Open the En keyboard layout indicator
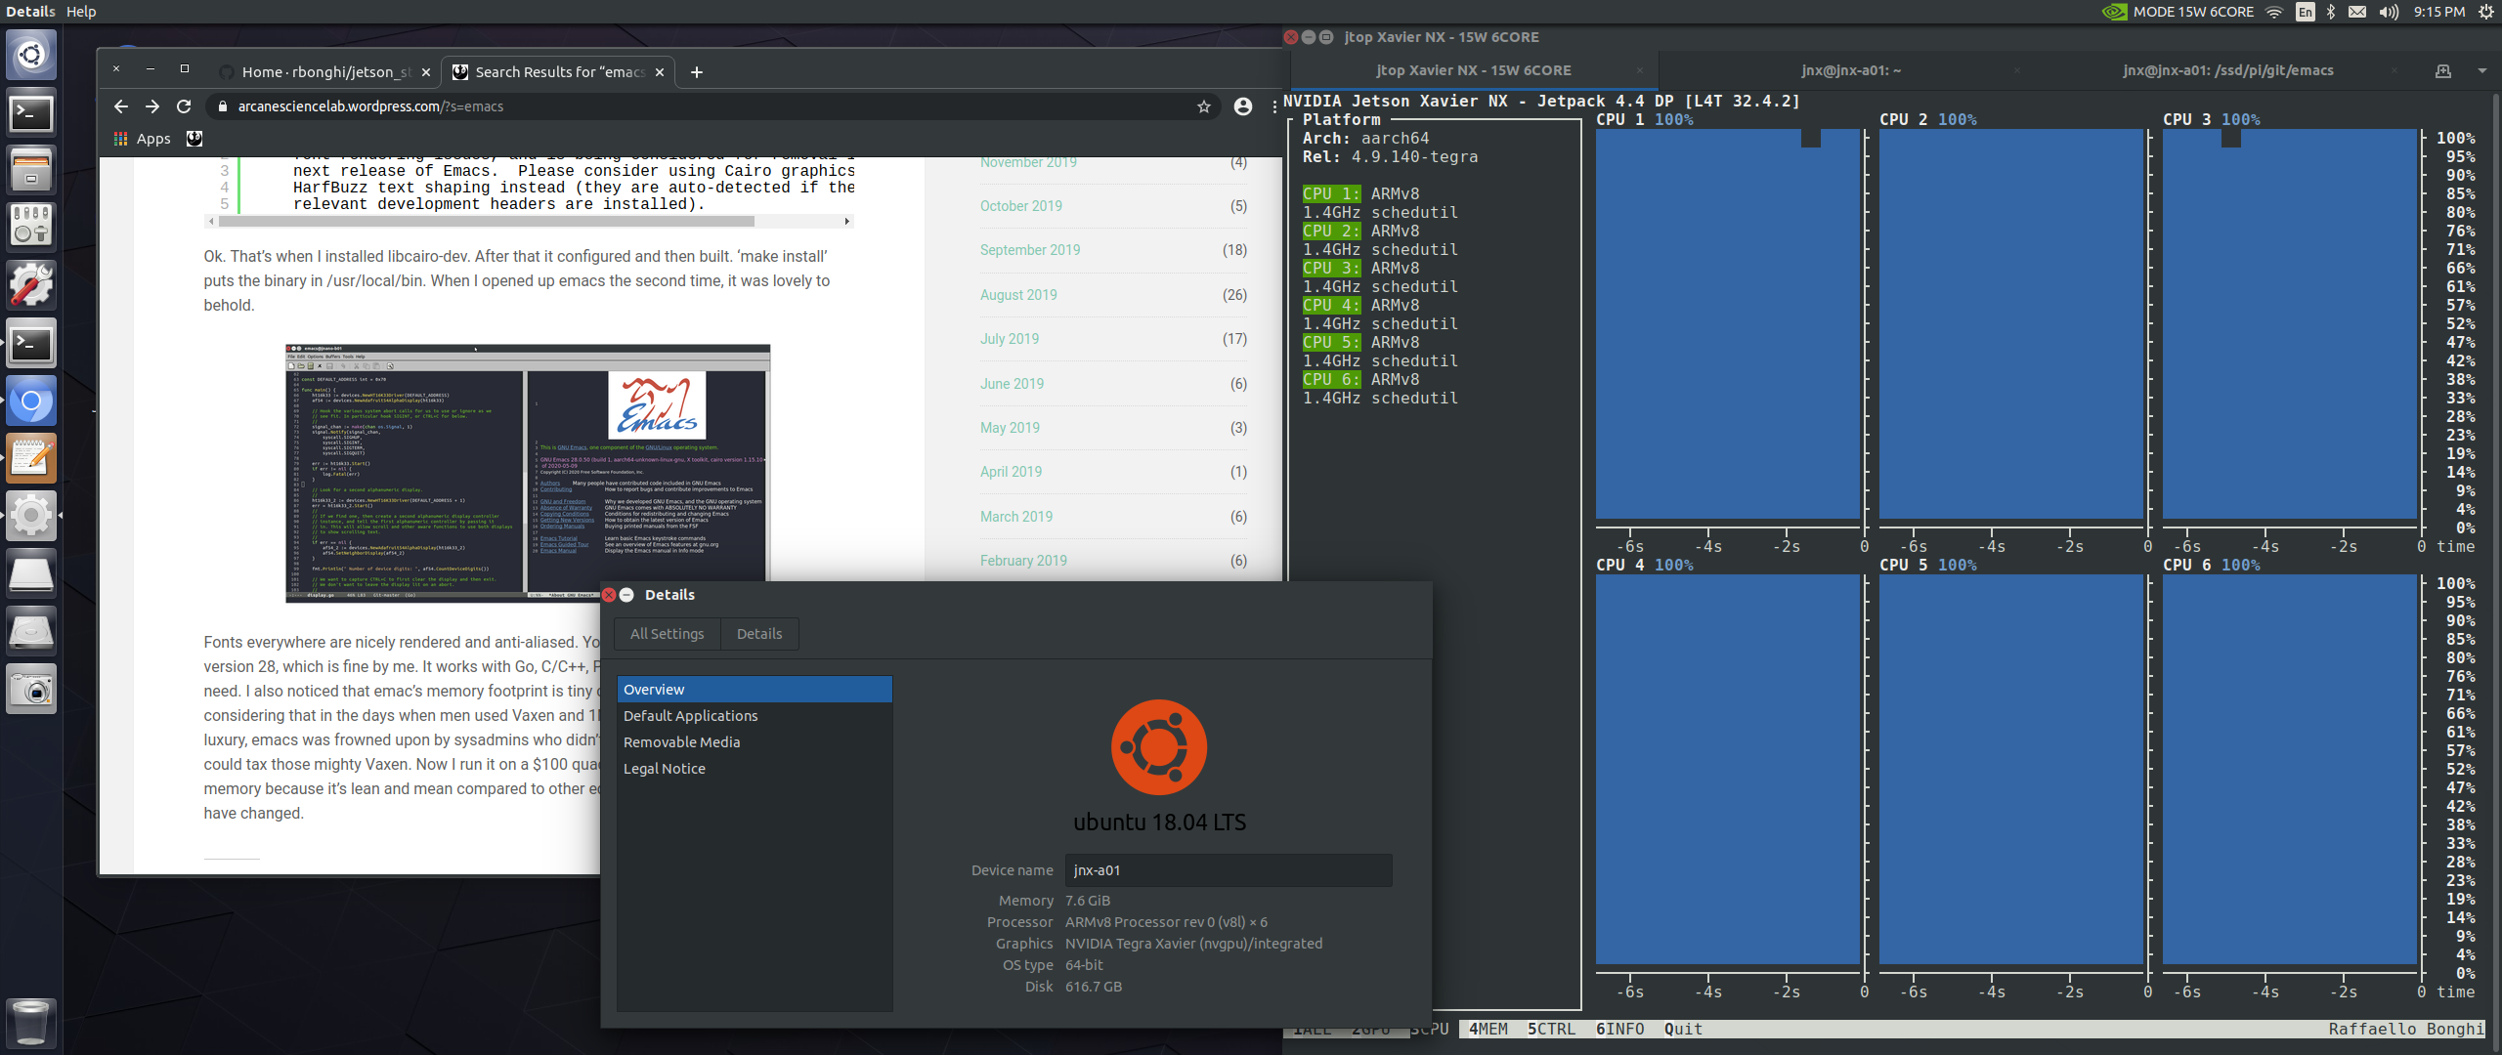Screen dimensions: 2502x1055 (2306, 12)
